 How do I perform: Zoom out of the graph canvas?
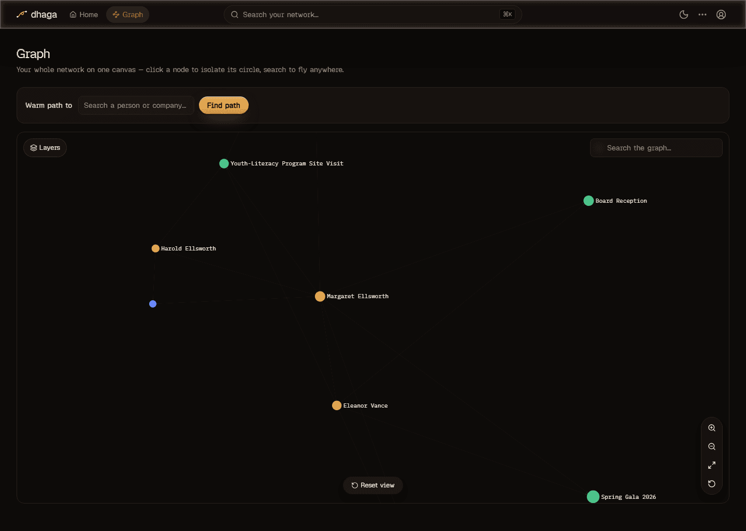click(712, 446)
